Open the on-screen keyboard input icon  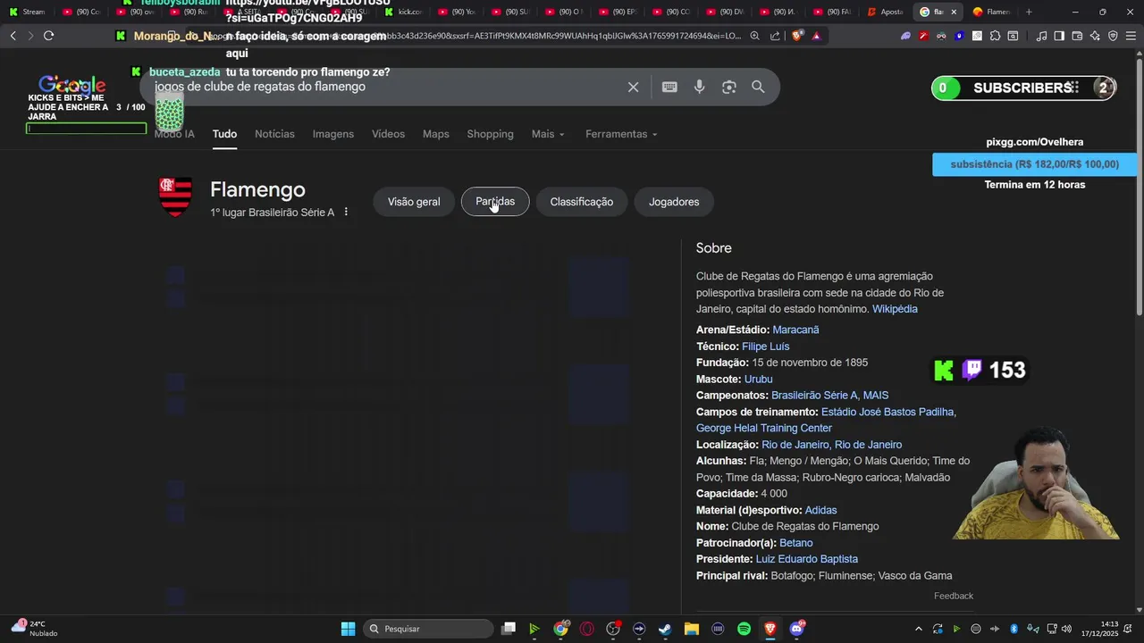[669, 87]
